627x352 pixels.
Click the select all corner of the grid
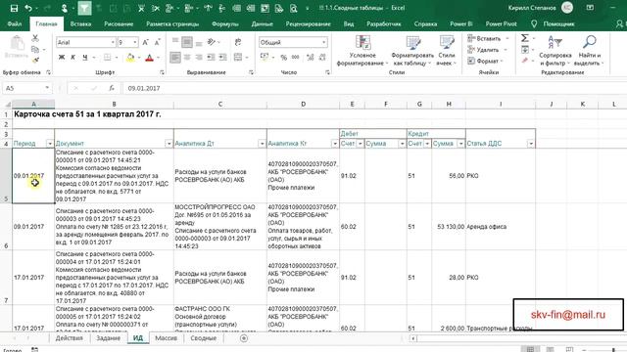coord(7,105)
